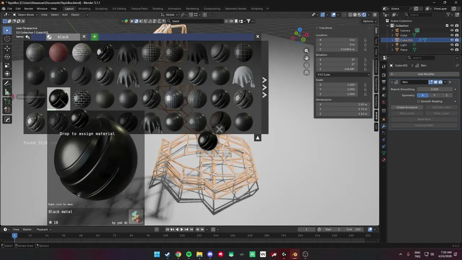The width and height of the screenshot is (462, 260).
Task: Open the Object properties tab
Action: pos(384,119)
